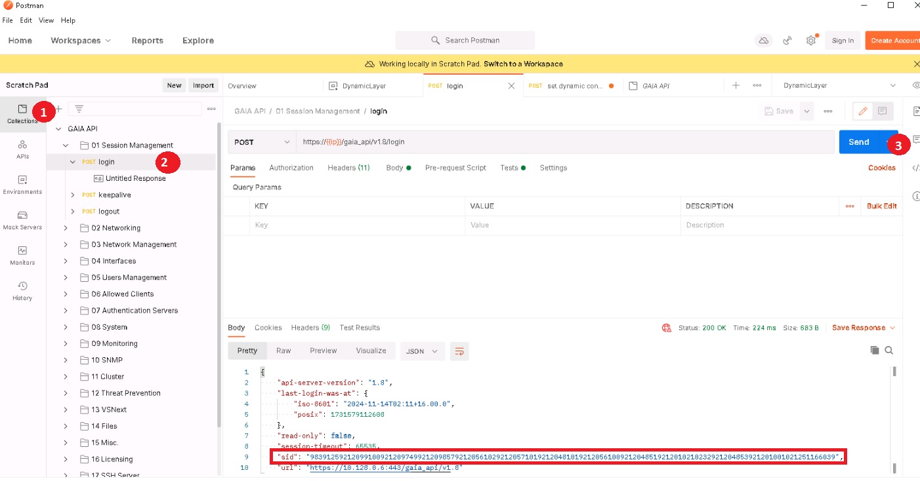920x481 pixels.
Task: Click the Switch to a Workspace link
Action: [x=523, y=64]
